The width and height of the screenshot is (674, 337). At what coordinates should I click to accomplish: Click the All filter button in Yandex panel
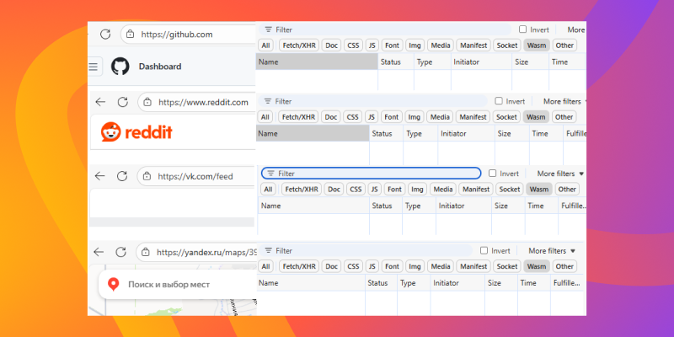(265, 266)
